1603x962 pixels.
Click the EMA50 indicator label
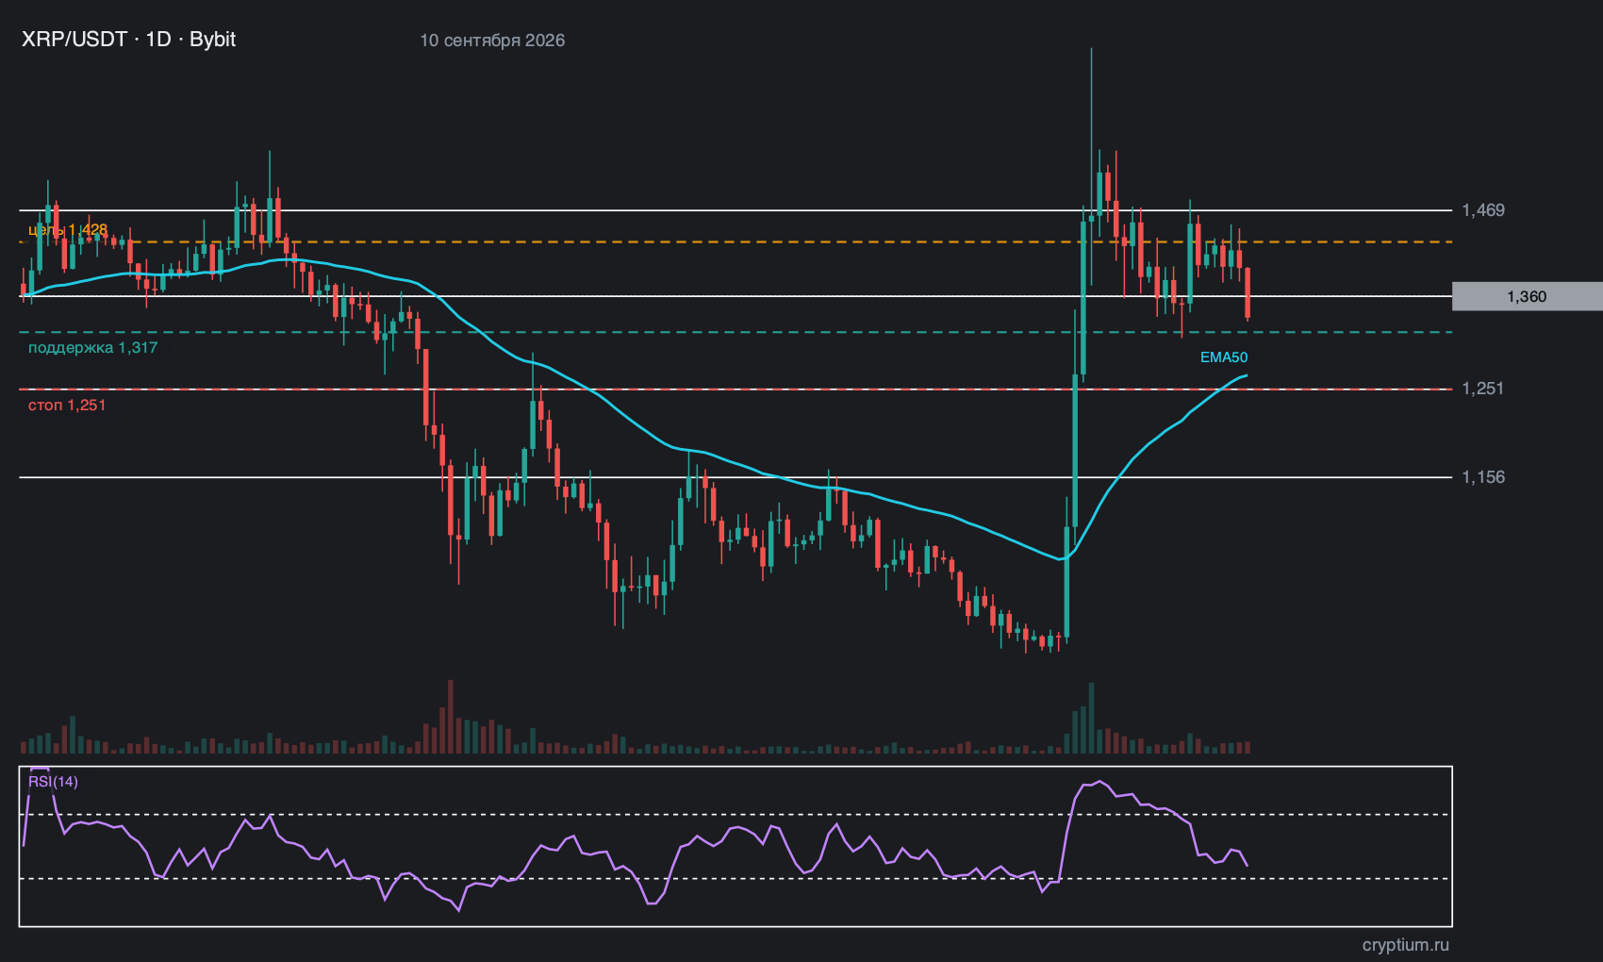point(1224,357)
